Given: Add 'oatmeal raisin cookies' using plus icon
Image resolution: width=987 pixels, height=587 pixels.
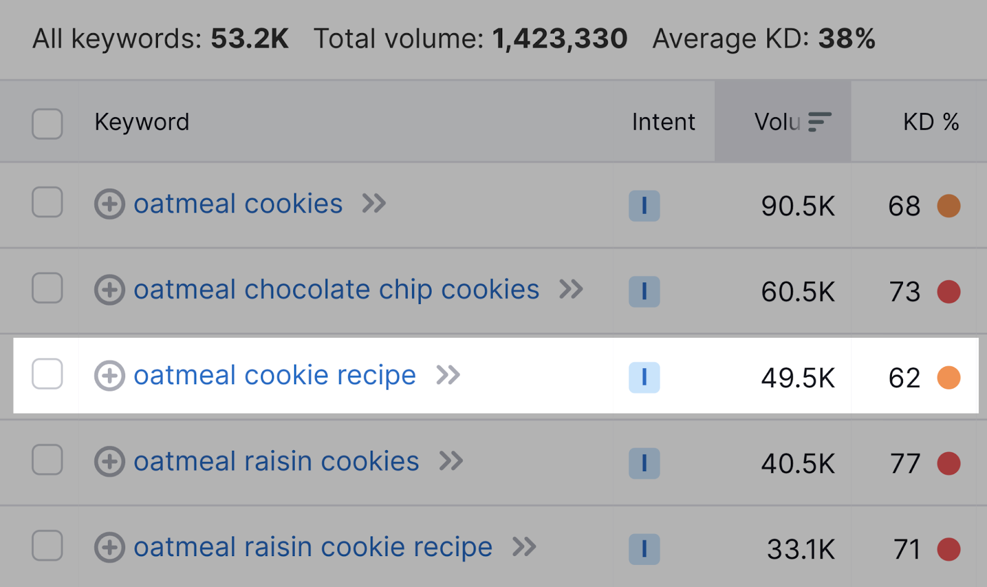Looking at the screenshot, I should pyautogui.click(x=110, y=461).
